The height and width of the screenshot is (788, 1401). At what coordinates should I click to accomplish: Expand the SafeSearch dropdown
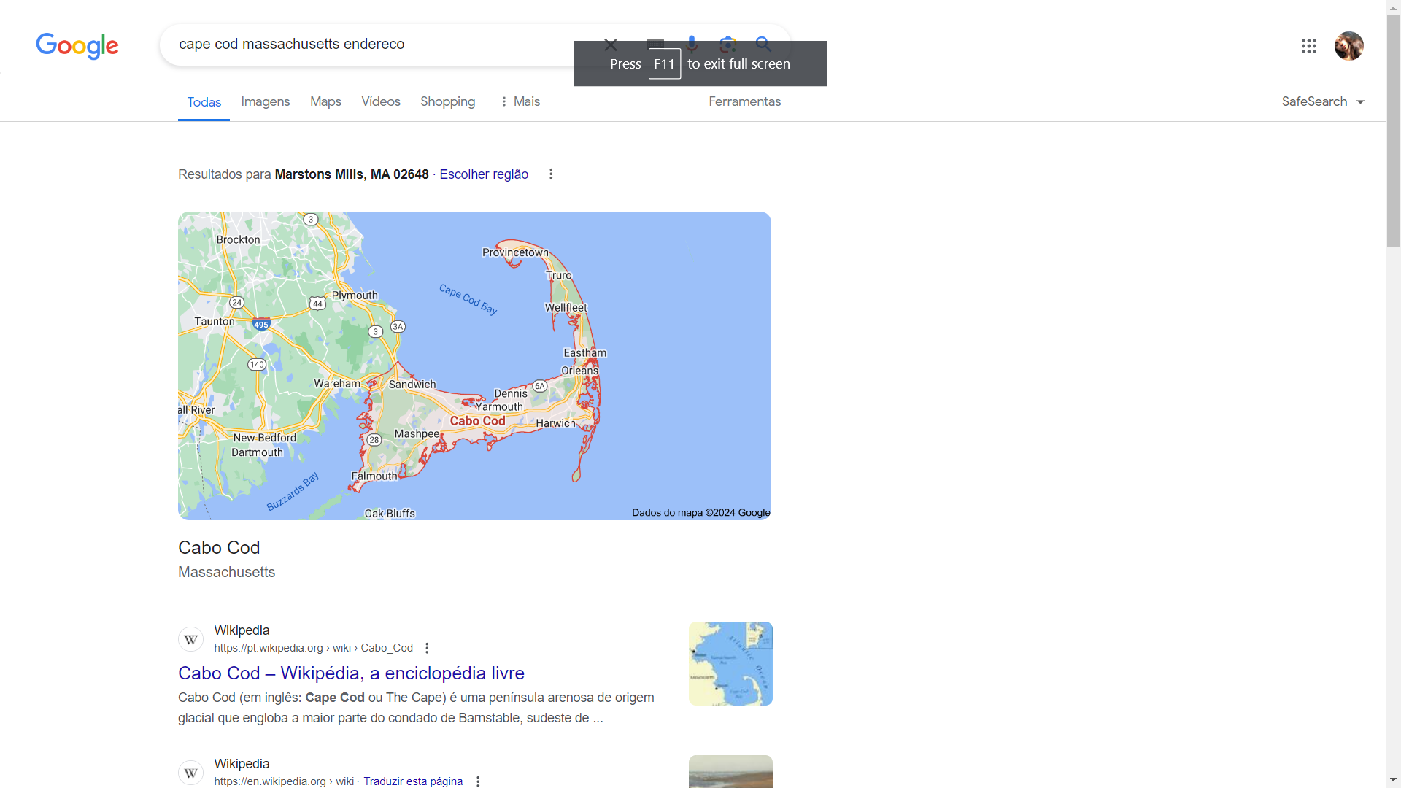click(x=1323, y=101)
